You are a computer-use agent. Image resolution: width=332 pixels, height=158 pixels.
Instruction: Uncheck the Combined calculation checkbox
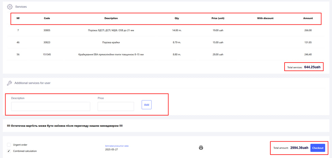click(x=9, y=151)
